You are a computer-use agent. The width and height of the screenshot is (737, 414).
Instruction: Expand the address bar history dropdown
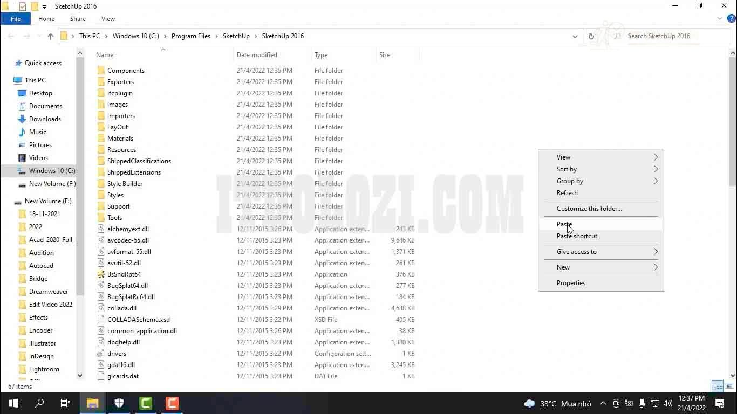[575, 36]
